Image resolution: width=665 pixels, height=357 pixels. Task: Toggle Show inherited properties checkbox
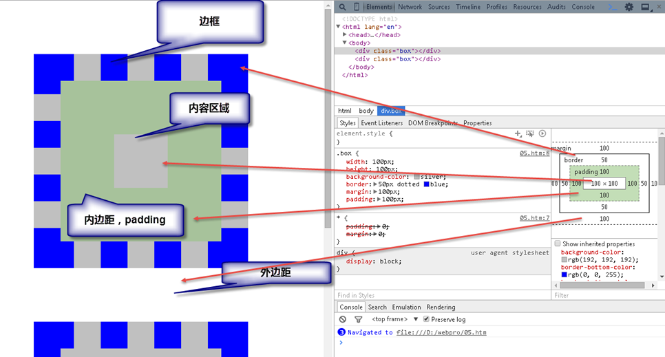coord(558,244)
